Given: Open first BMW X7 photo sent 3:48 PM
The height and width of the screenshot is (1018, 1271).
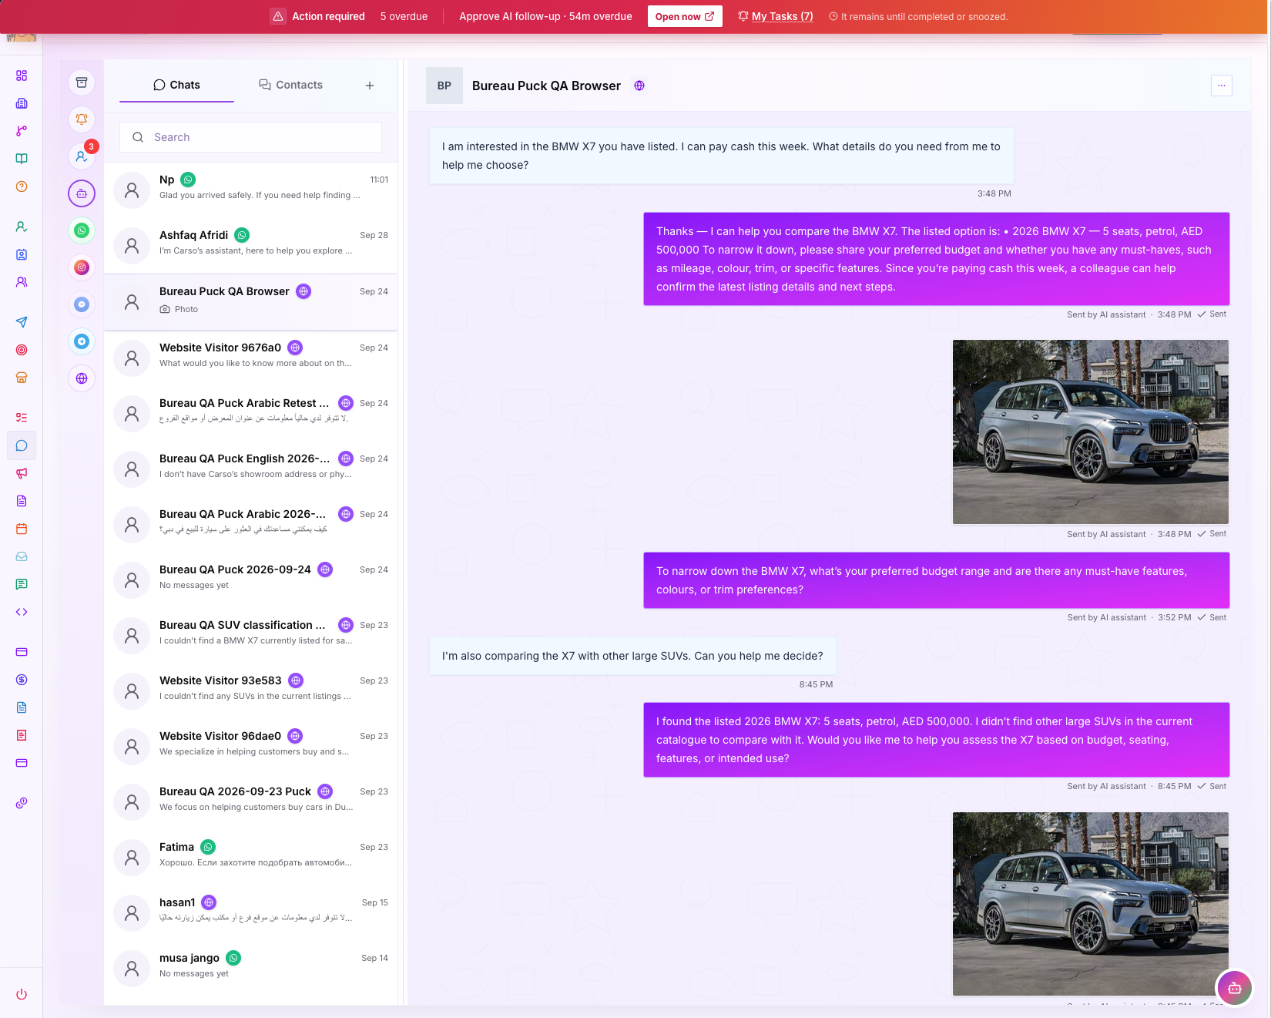Looking at the screenshot, I should pyautogui.click(x=1091, y=432).
